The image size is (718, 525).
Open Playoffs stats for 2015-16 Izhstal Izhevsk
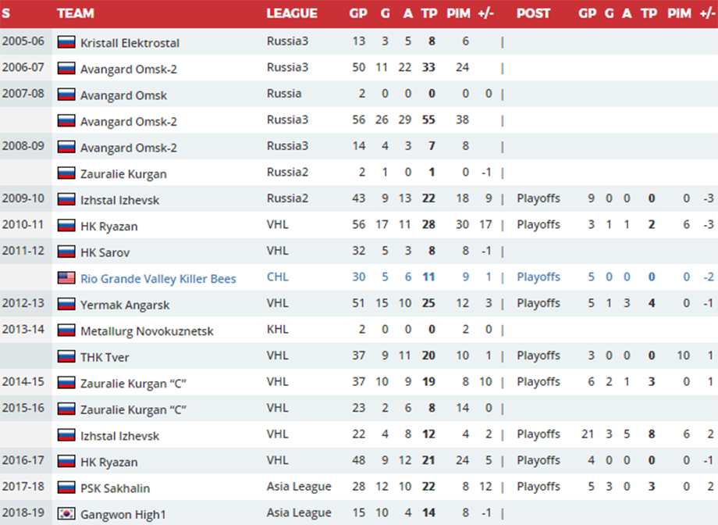tap(538, 434)
